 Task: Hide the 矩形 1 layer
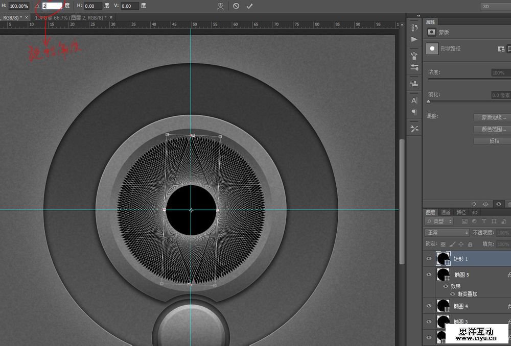(x=429, y=259)
